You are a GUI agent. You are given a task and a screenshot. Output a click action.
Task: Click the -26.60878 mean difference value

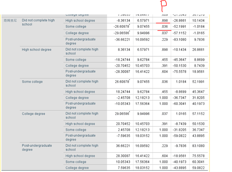pos(122,27)
